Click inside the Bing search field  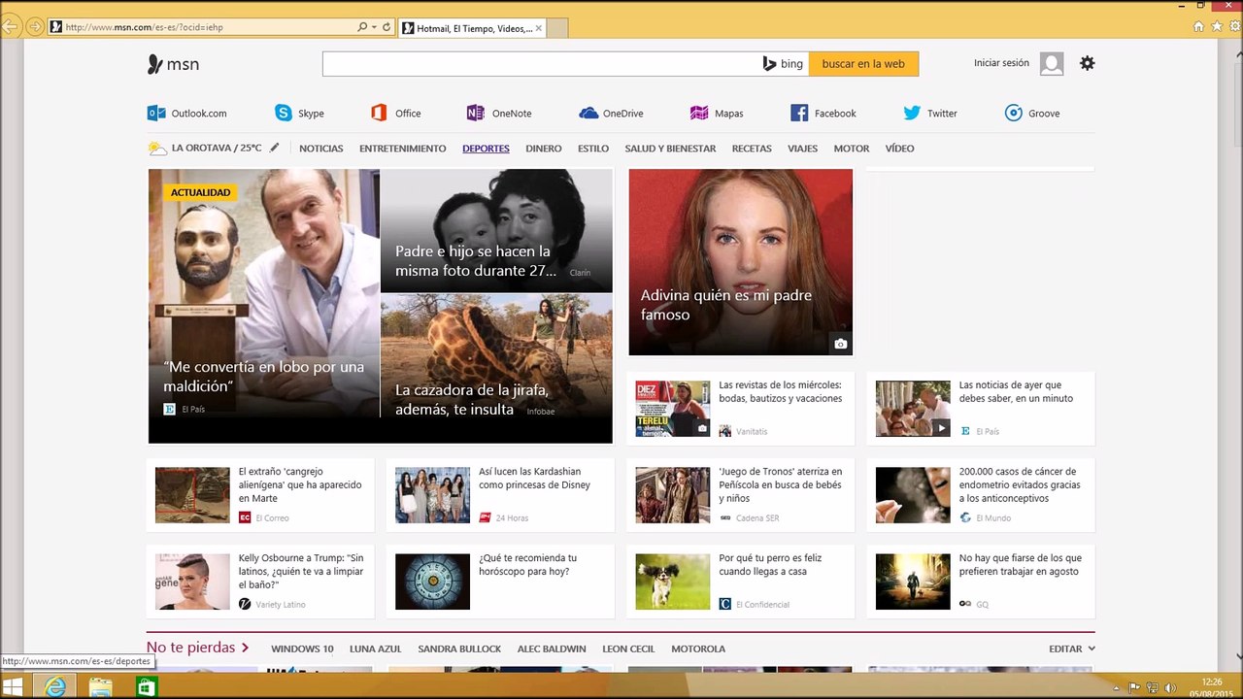point(541,64)
